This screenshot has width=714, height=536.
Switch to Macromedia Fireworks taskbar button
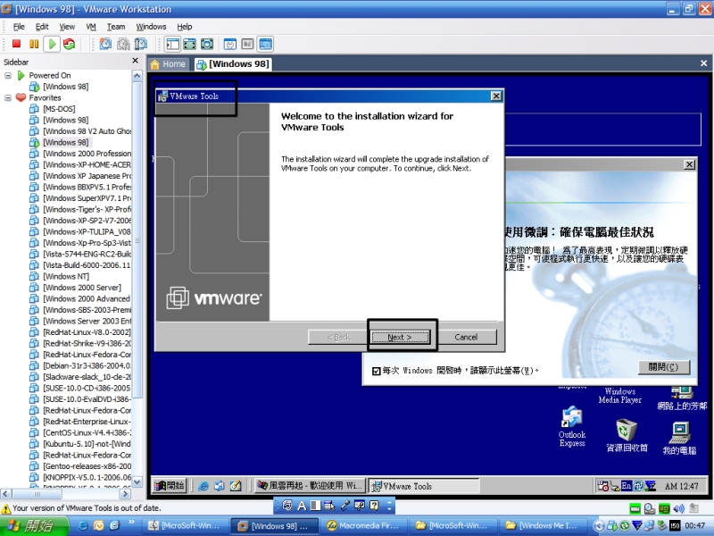364,526
